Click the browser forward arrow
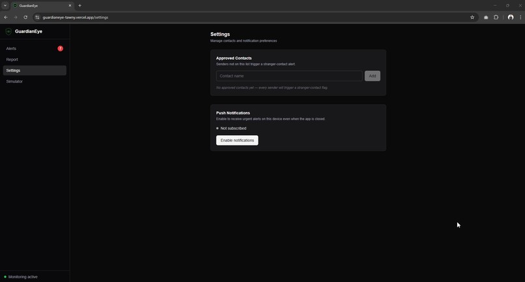Viewport: 525px width, 282px height. (x=16, y=18)
